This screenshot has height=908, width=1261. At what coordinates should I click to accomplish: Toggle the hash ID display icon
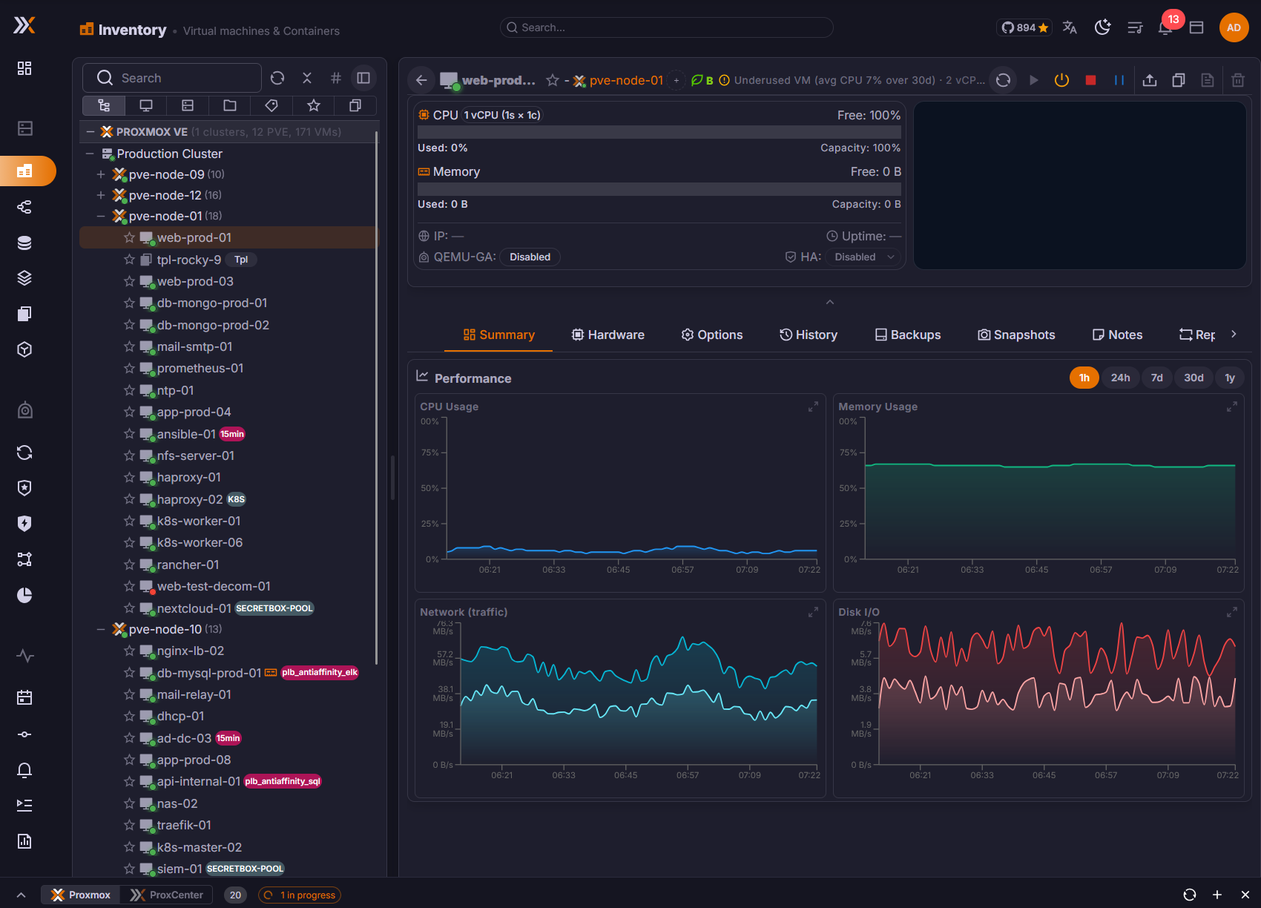point(336,78)
